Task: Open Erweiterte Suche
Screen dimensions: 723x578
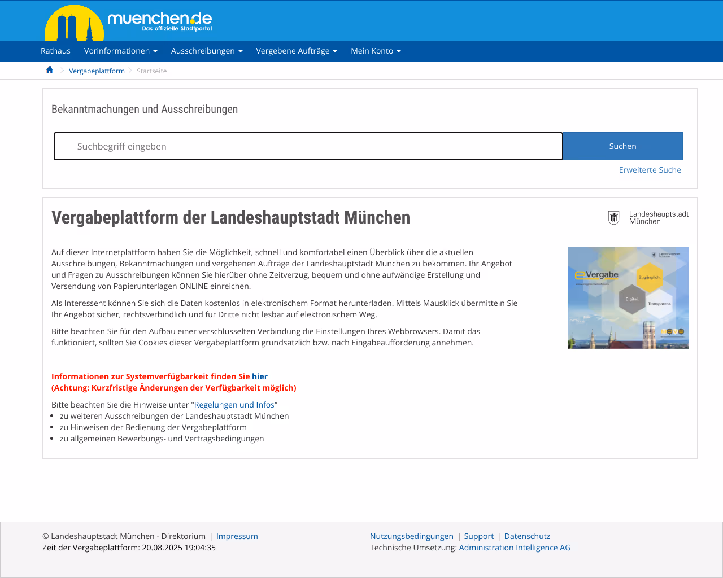Action: click(x=650, y=169)
